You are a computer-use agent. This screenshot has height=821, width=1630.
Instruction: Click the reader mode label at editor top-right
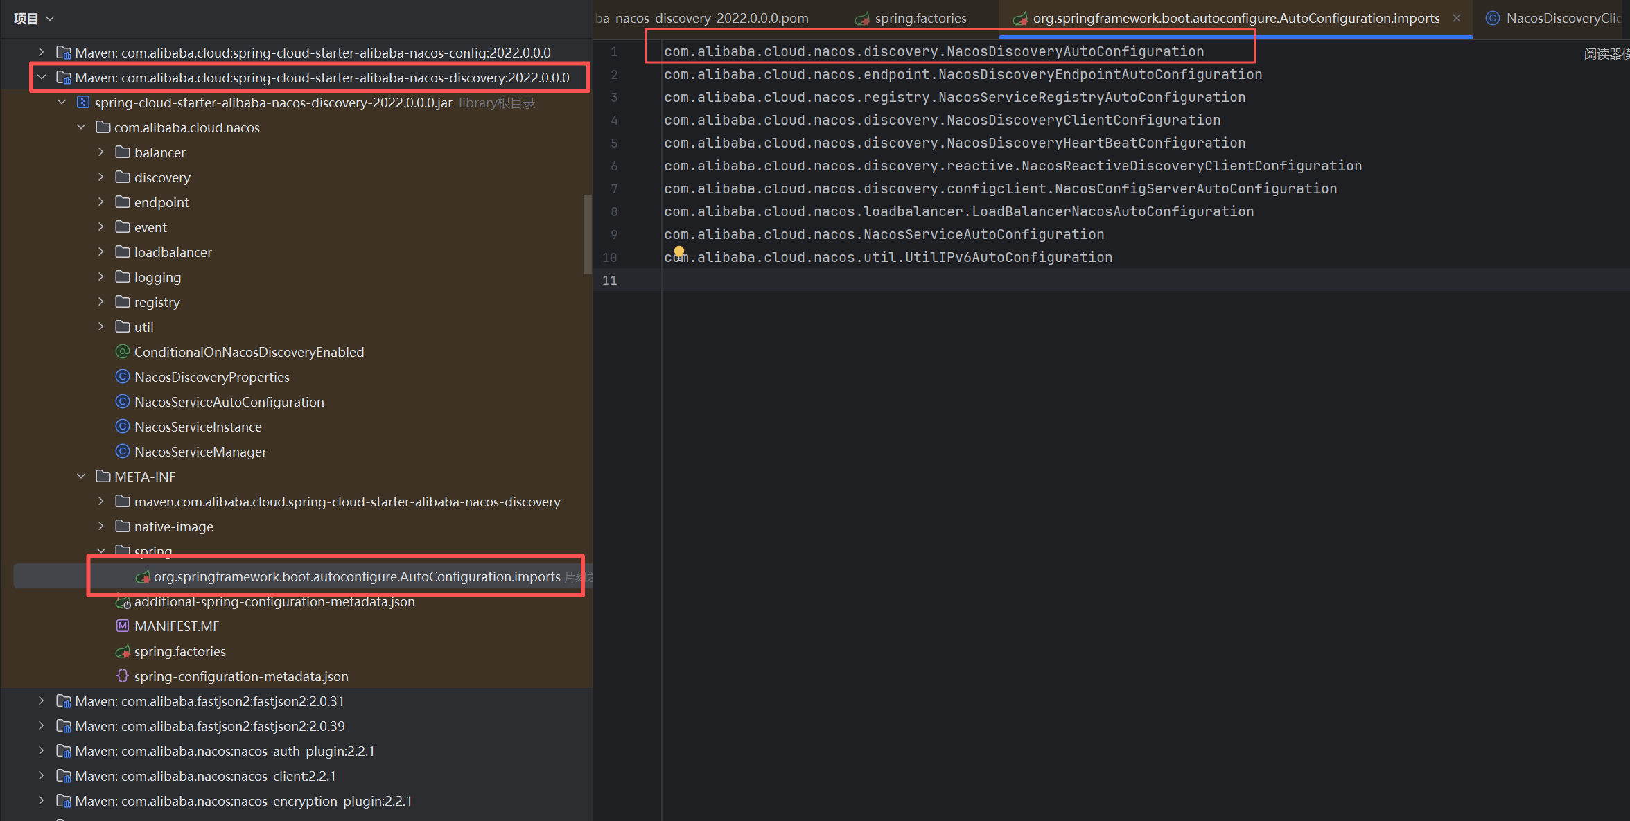click(1606, 54)
